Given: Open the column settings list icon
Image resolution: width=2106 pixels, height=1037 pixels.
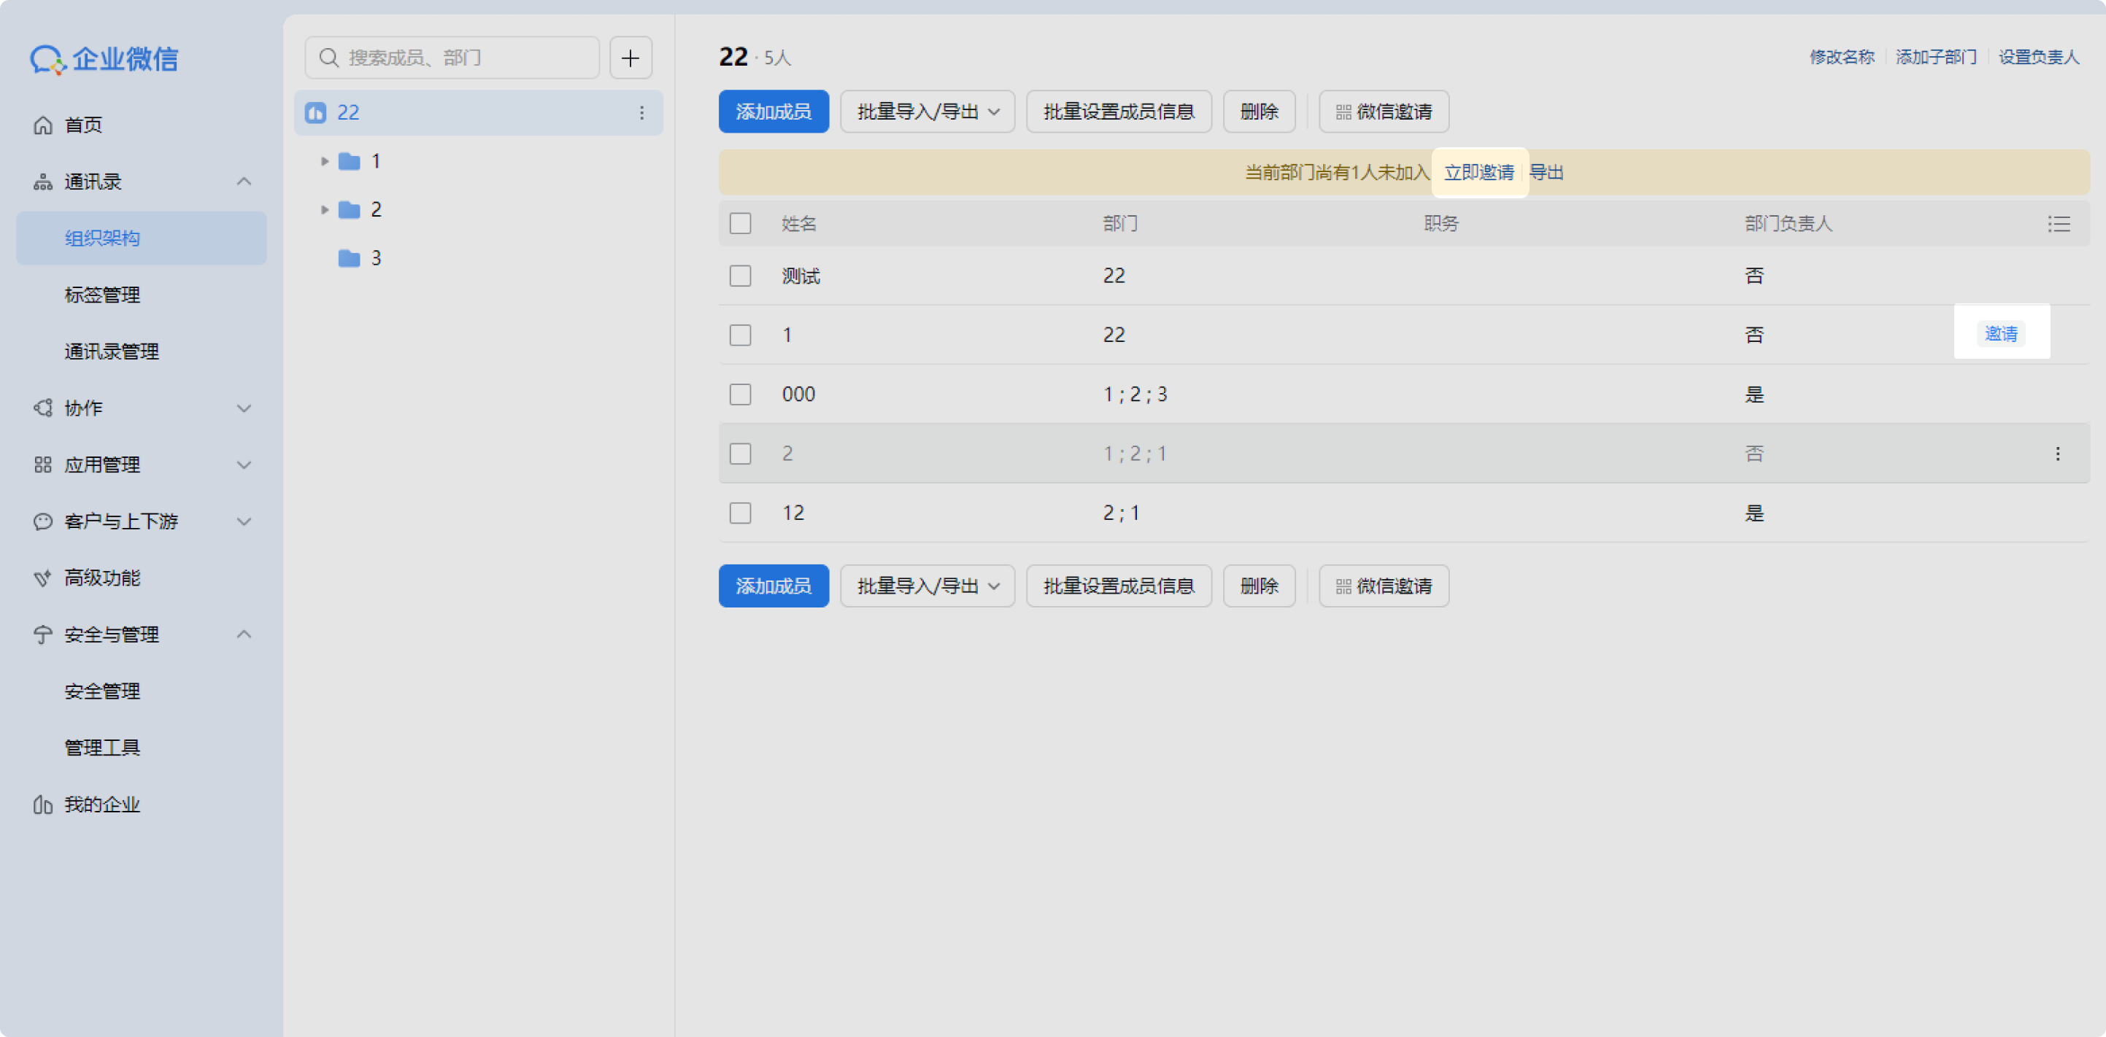Looking at the screenshot, I should pyautogui.click(x=2059, y=223).
